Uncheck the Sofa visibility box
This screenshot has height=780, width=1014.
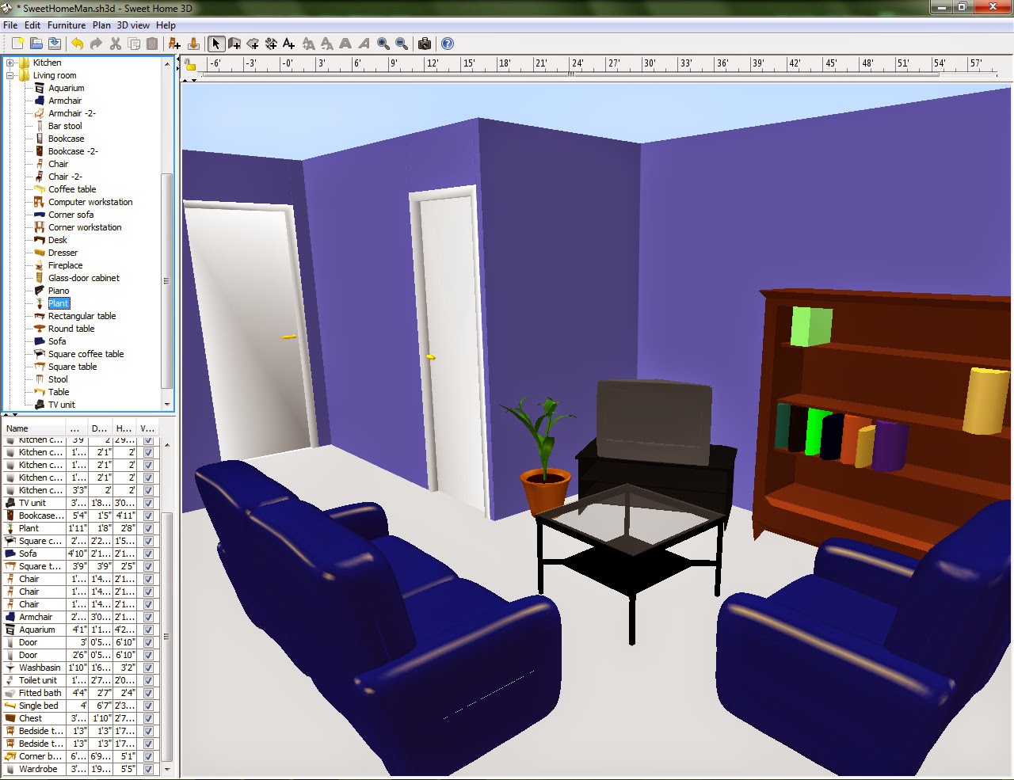click(148, 553)
